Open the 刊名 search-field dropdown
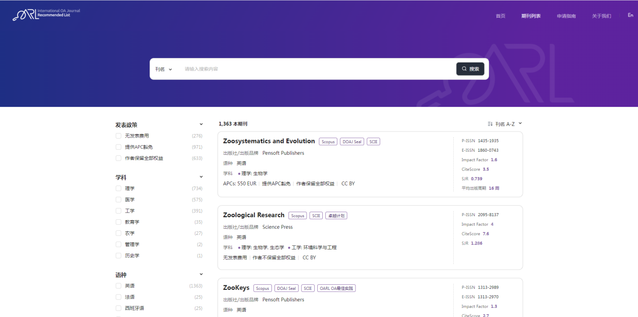Image resolution: width=638 pixels, height=317 pixels. (x=164, y=69)
